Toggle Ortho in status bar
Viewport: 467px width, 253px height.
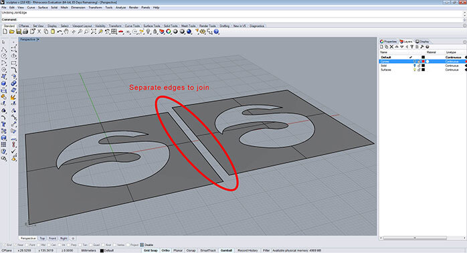coord(166,250)
